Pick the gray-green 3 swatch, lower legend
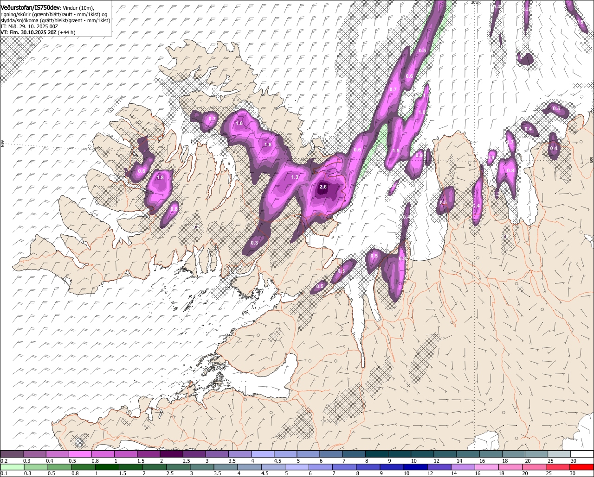Viewport: 594px width, 477px height. tap(202, 467)
